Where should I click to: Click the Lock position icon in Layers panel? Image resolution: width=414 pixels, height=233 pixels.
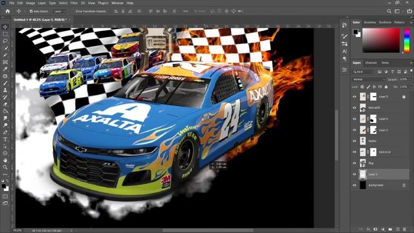point(374,87)
